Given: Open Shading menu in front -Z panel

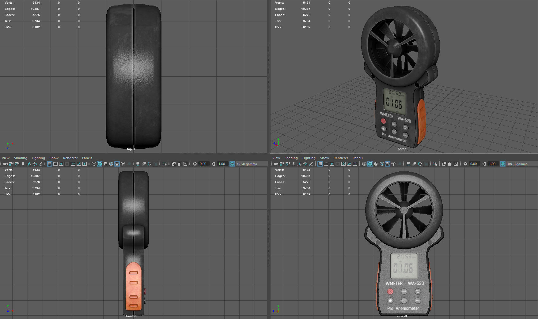Looking at the screenshot, I should (x=21, y=158).
